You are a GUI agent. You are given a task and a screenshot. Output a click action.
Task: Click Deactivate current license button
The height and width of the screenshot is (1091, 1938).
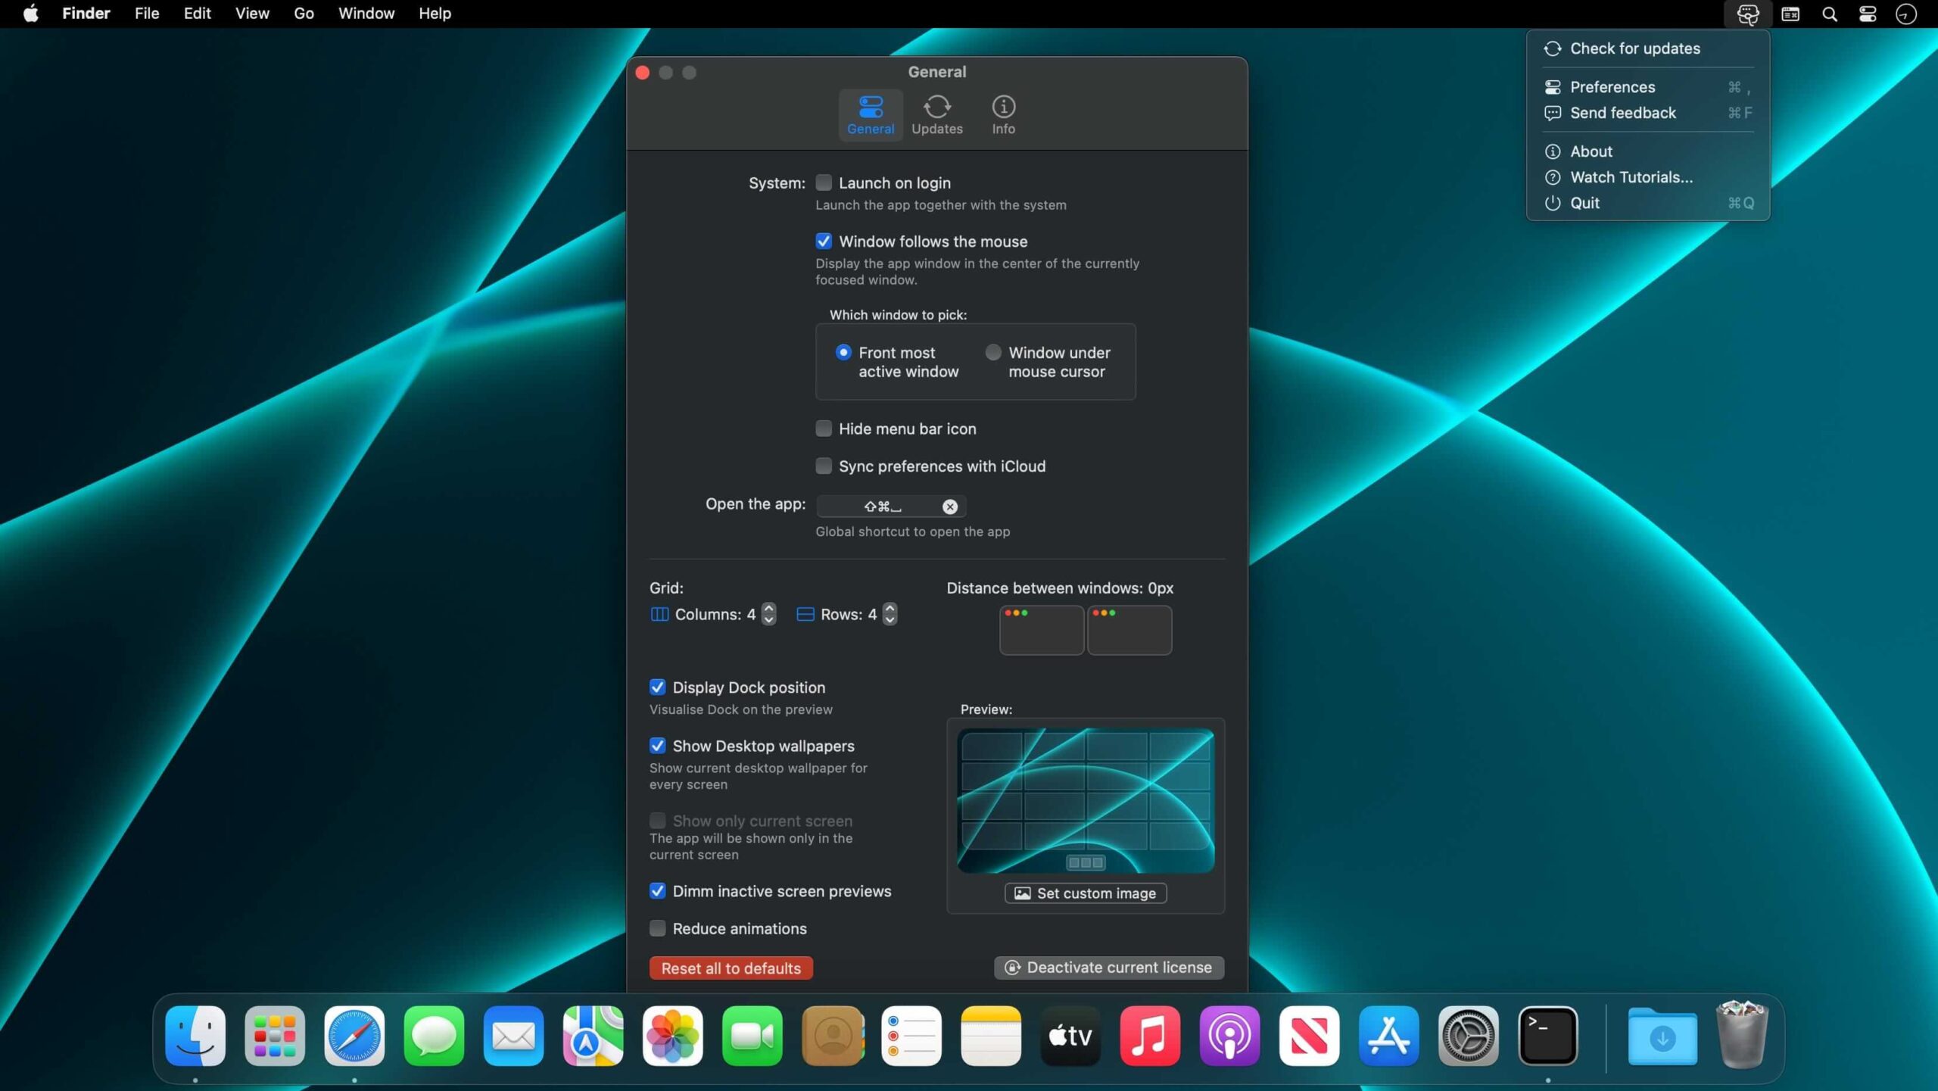click(1108, 968)
